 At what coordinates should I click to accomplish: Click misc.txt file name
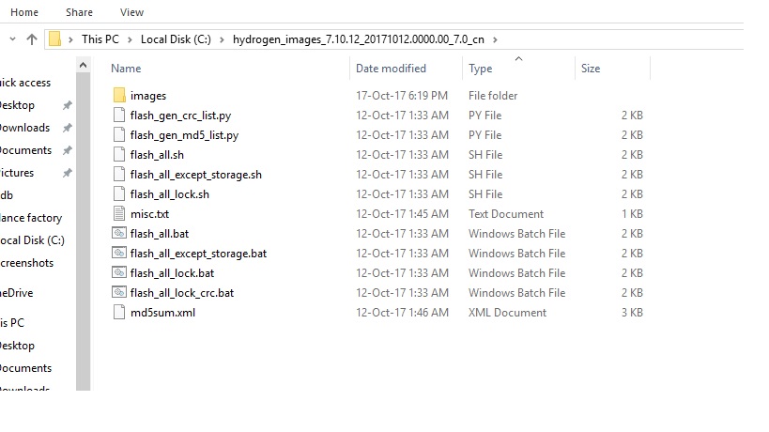[x=149, y=214]
